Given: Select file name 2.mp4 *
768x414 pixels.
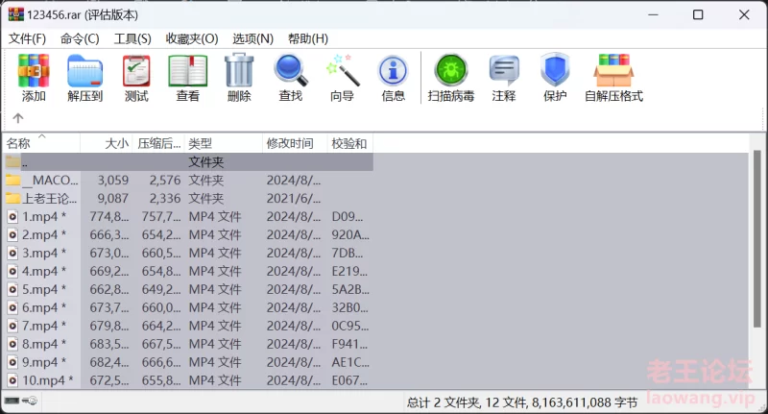Looking at the screenshot, I should click(x=44, y=234).
